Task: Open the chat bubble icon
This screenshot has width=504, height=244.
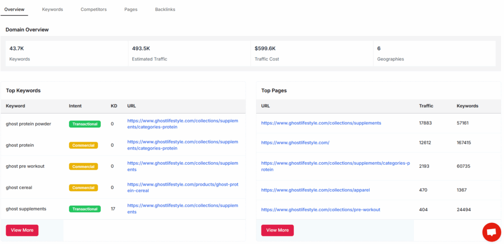Action: pyautogui.click(x=492, y=232)
